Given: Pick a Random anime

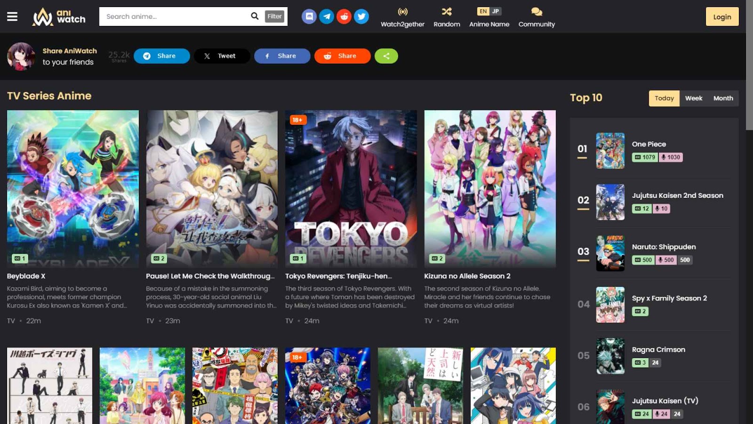Looking at the screenshot, I should click(447, 17).
